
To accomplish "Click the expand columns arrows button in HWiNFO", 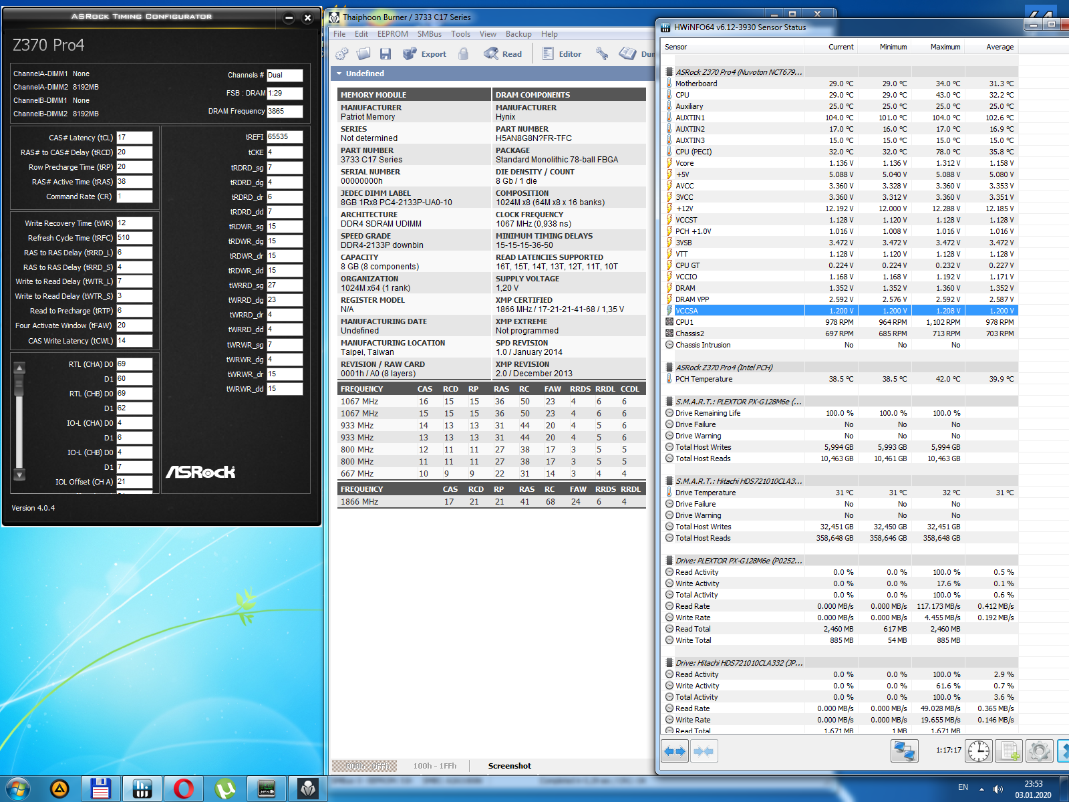I will click(675, 751).
